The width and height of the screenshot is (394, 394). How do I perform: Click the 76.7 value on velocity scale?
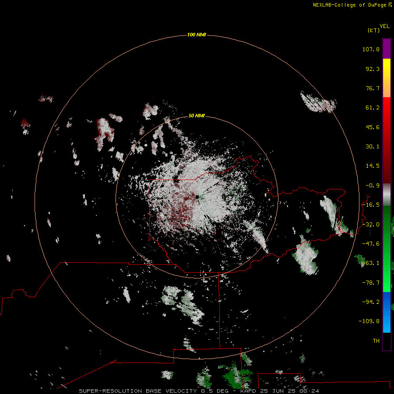coord(373,88)
